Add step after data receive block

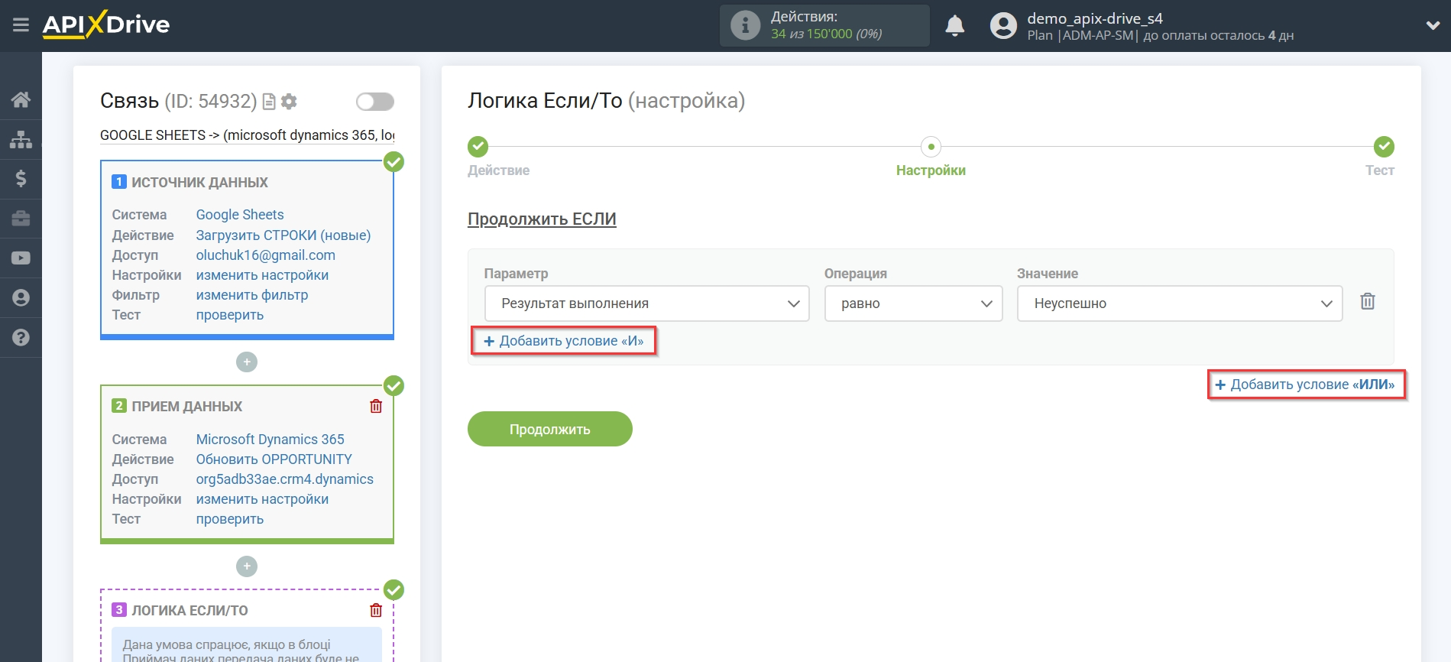247,566
